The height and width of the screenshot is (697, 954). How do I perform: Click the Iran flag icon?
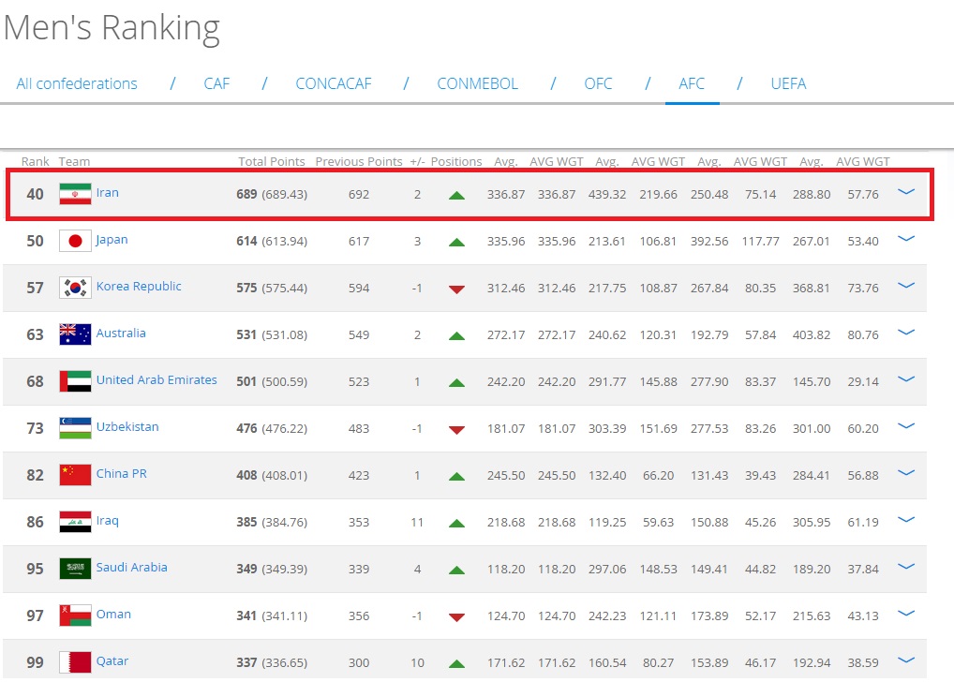pyautogui.click(x=75, y=194)
